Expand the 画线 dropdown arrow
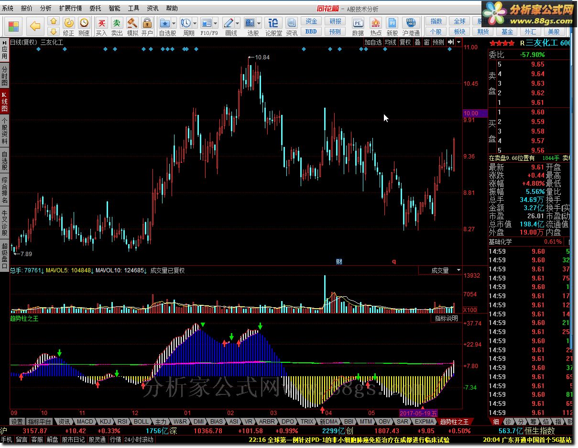Viewport: 578px width, 448px height. 238,23
